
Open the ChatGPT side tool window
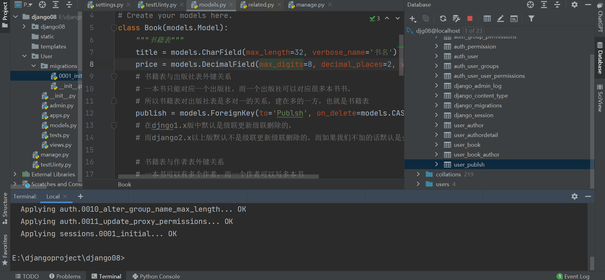tap(600, 18)
